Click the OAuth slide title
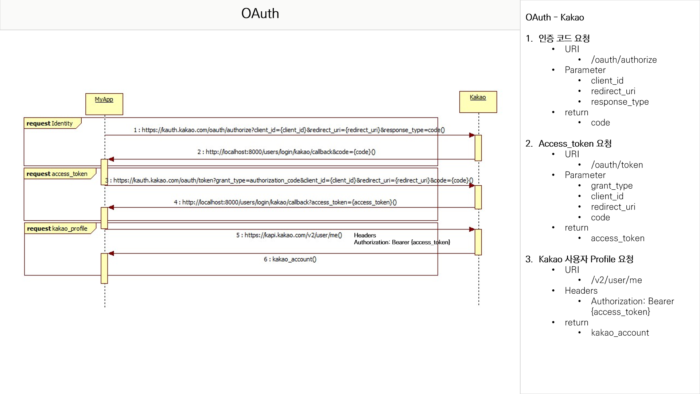 pos(260,13)
